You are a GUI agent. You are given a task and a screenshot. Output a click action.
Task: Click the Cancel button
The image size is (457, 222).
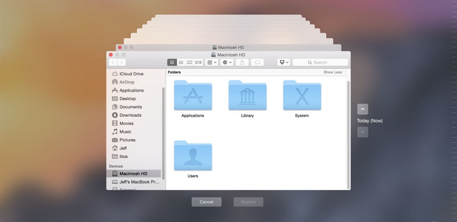pyautogui.click(x=206, y=202)
